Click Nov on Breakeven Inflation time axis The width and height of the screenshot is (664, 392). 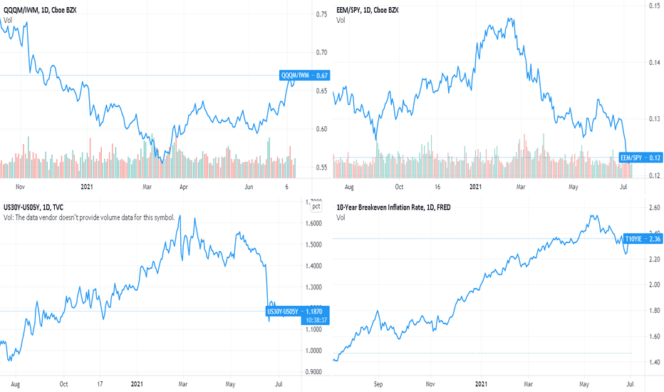pos(430,384)
